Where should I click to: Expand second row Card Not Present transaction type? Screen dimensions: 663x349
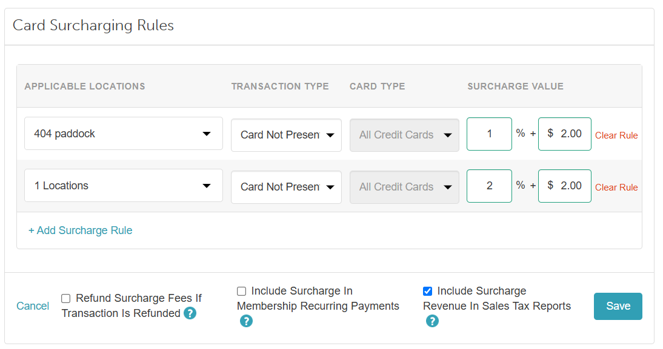(x=286, y=187)
